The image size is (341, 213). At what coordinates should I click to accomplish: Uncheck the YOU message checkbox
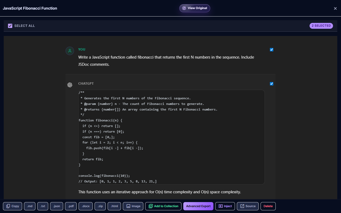tap(271, 50)
